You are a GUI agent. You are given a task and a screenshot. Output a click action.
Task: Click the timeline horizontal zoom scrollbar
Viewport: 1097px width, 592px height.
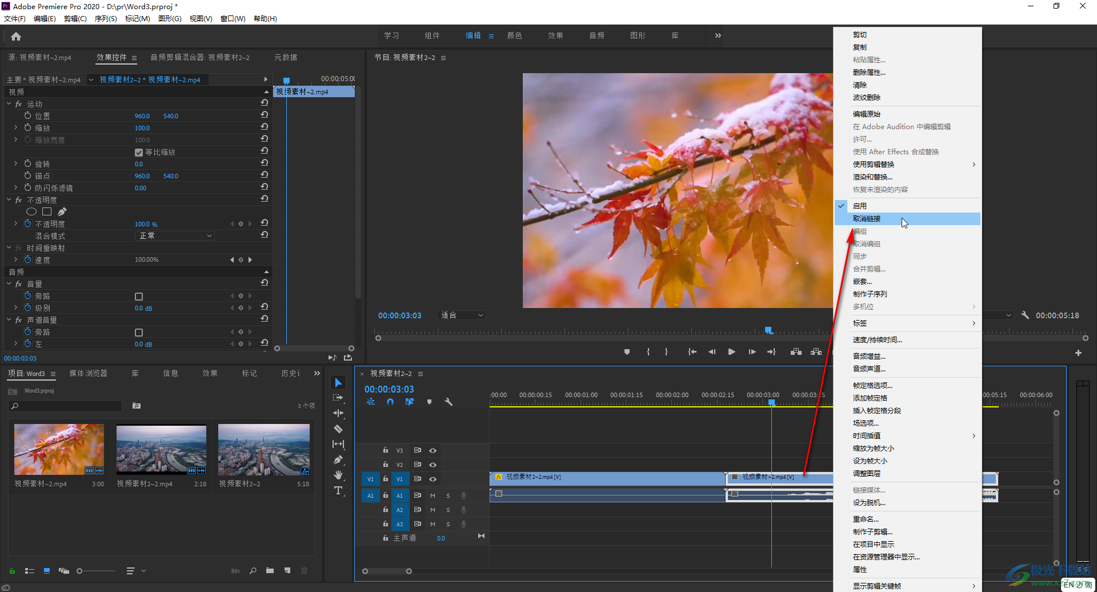tap(387, 571)
